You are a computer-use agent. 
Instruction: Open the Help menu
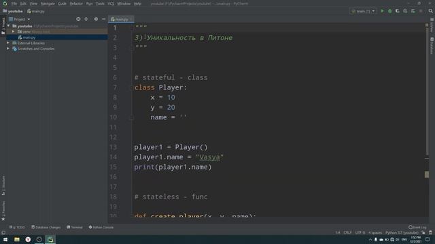click(x=137, y=3)
